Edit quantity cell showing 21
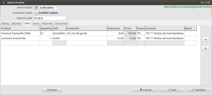This screenshot has width=212, height=95. tap(46, 33)
